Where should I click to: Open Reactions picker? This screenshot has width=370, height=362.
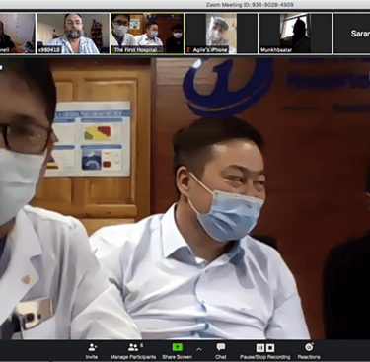click(x=309, y=350)
